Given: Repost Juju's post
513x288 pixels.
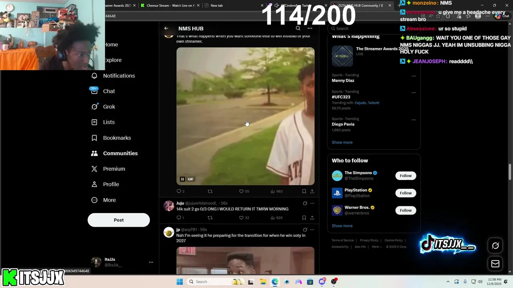Looking at the screenshot, I should (210, 218).
